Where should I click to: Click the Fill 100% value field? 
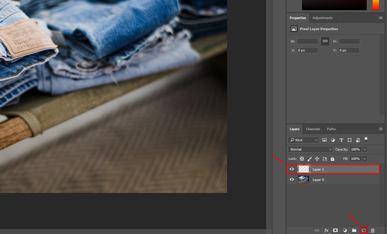(355, 158)
